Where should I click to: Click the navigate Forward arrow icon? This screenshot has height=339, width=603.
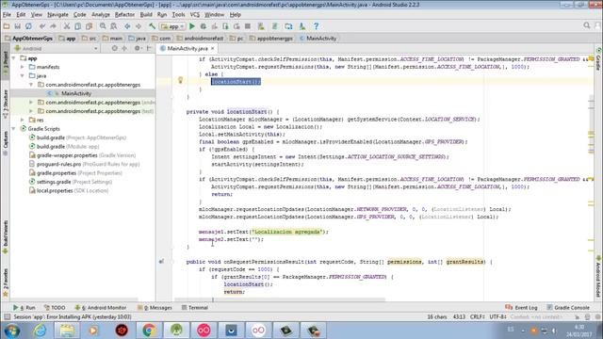coord(139,26)
